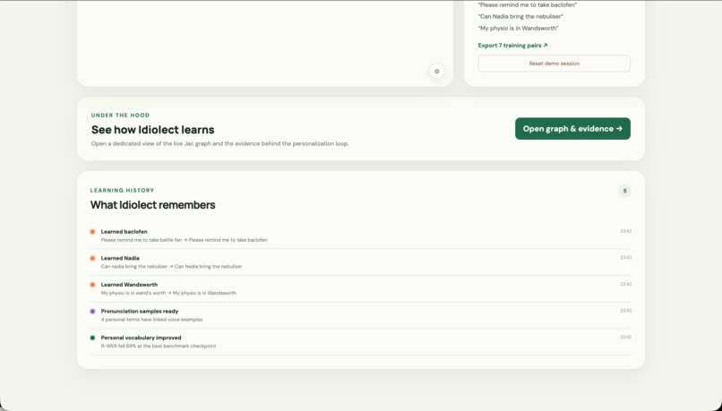
Task: Click "Personal vocabulary improved" entry title
Action: point(141,338)
